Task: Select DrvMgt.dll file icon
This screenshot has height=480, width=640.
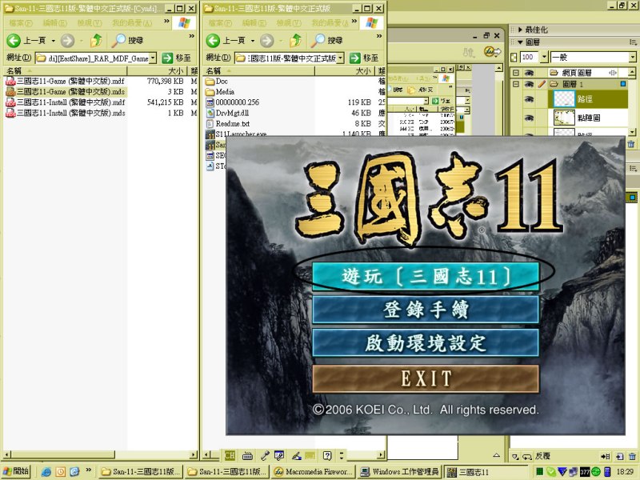Action: [x=210, y=113]
